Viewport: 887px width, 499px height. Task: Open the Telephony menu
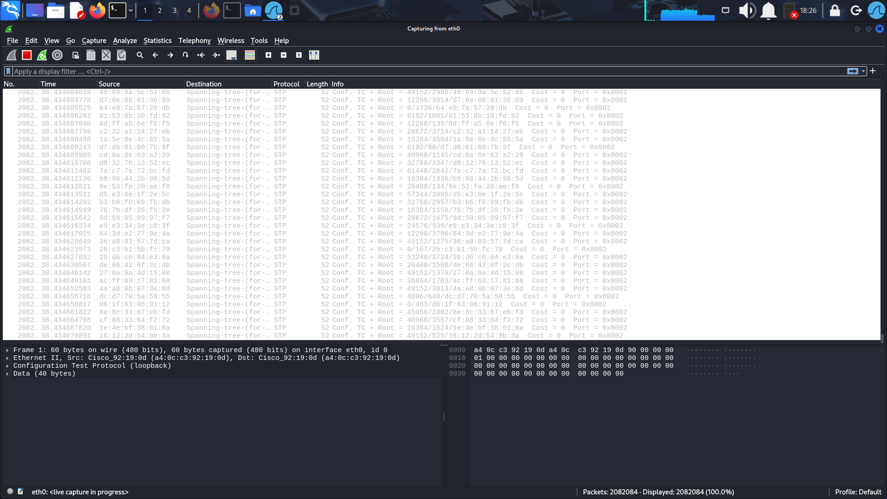tap(194, 41)
